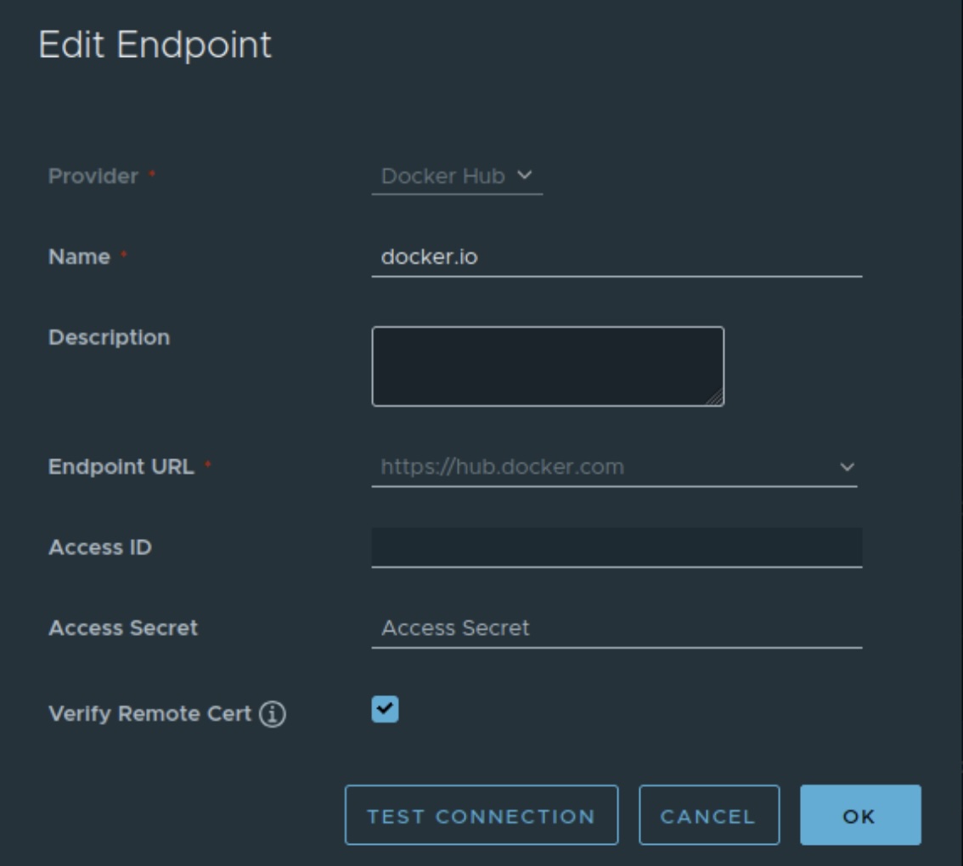Expand the Endpoint URL chevron arrow

coord(846,467)
